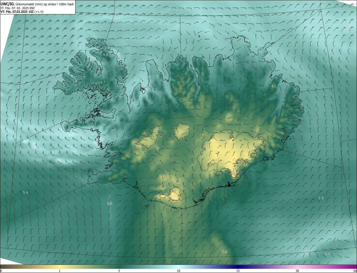Click the "4.1" value in northeast Iceland
The width and height of the screenshot is (357, 273).
pyautogui.click(x=274, y=87)
